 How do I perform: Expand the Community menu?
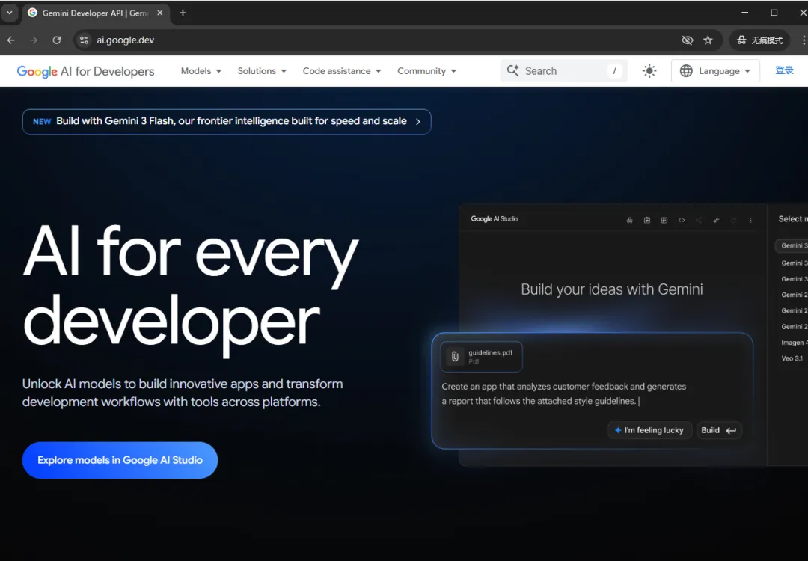click(426, 71)
